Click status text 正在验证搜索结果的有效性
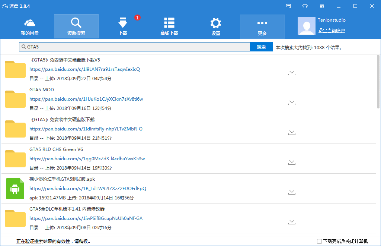This screenshot has width=381, height=246. tap(53, 242)
